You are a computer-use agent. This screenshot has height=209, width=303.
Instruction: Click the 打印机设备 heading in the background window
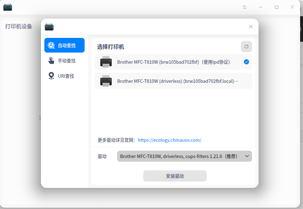click(x=18, y=27)
